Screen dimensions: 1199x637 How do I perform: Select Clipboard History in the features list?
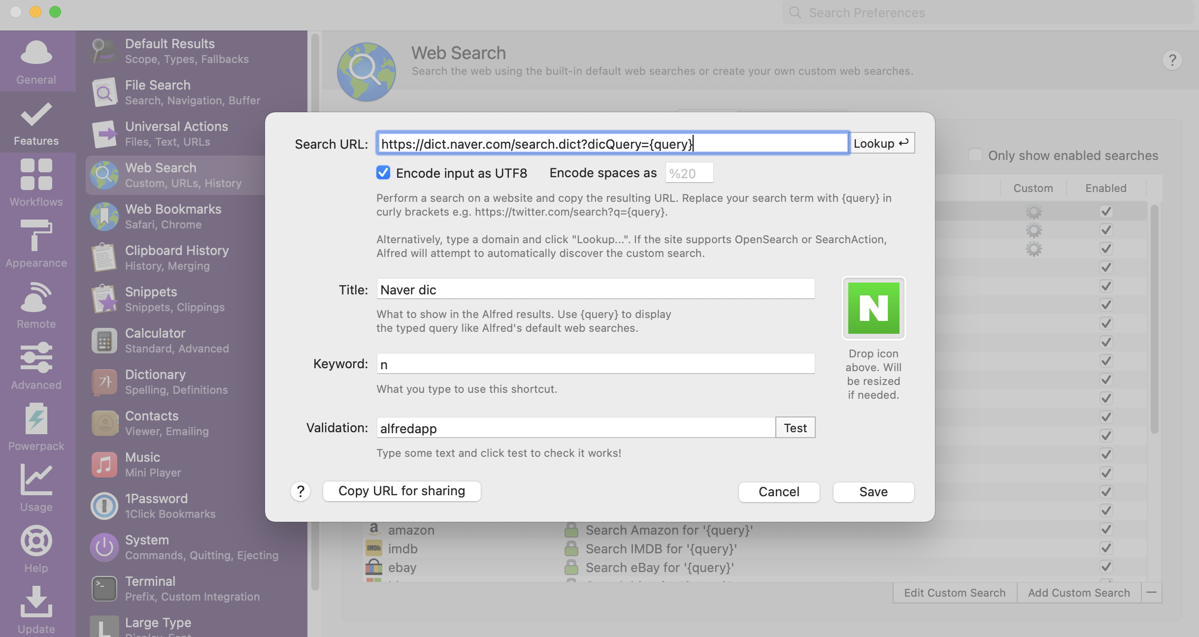[176, 257]
